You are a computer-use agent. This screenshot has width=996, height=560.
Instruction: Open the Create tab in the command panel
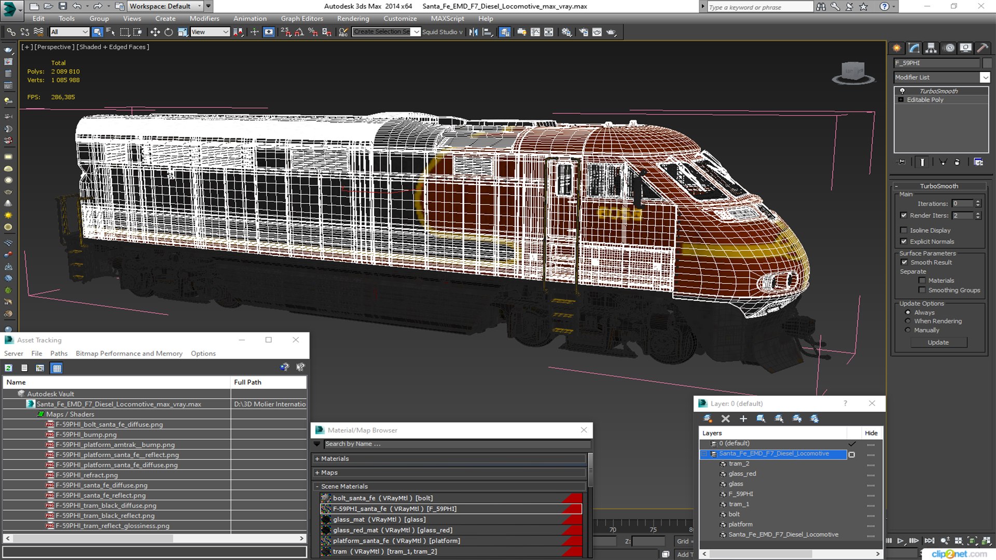coord(897,48)
